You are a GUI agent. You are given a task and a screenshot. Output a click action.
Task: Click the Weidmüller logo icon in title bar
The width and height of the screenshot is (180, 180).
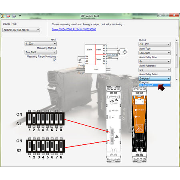[x=3, y=16]
